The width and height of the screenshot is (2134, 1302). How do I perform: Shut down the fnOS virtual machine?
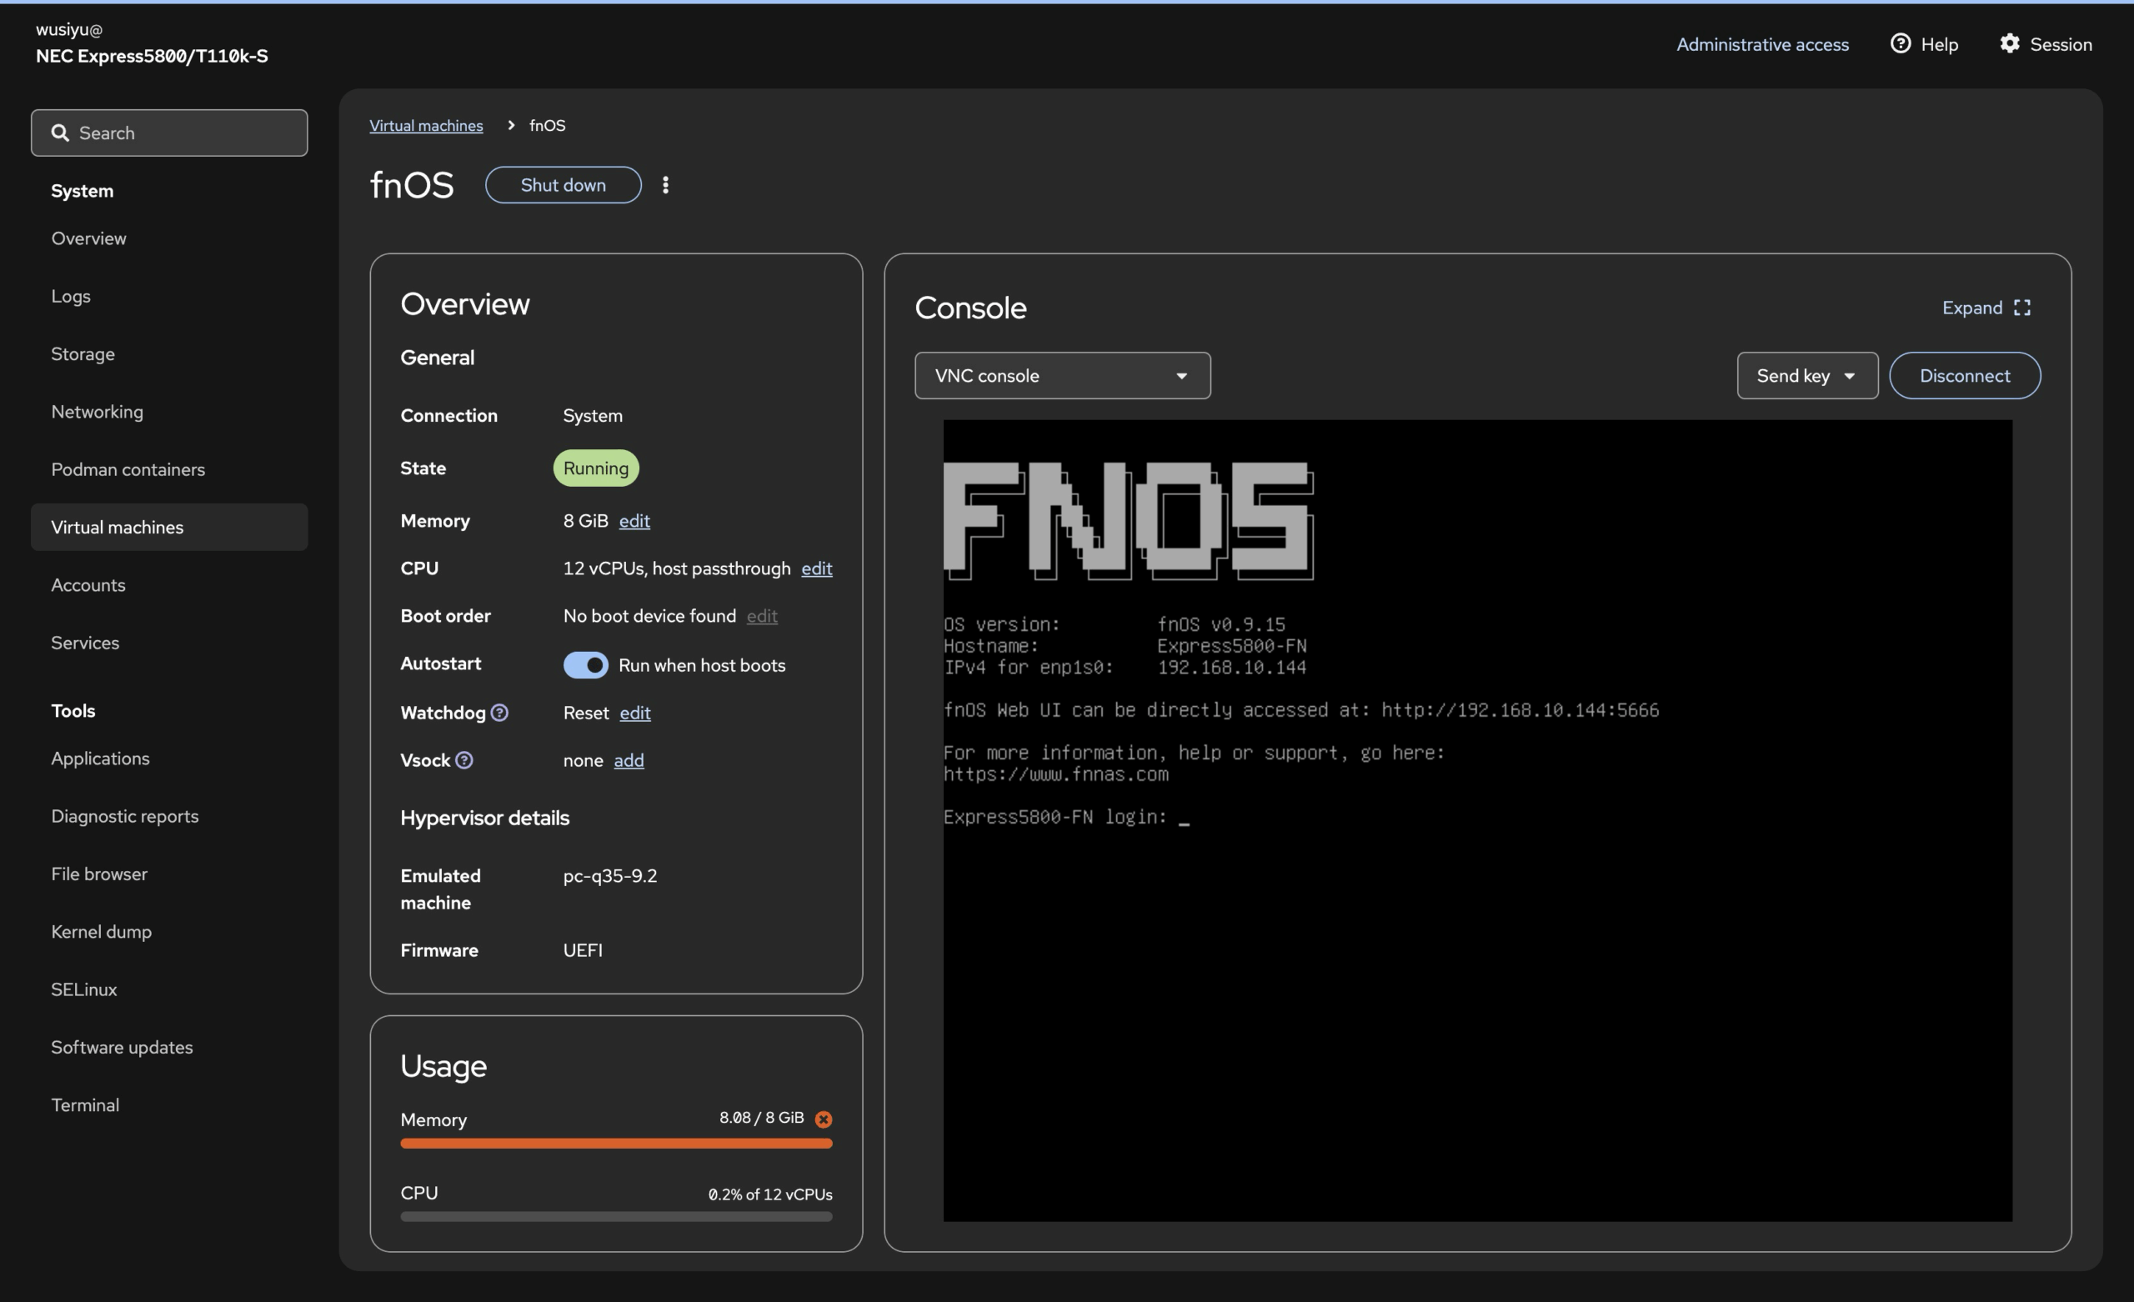tap(563, 184)
